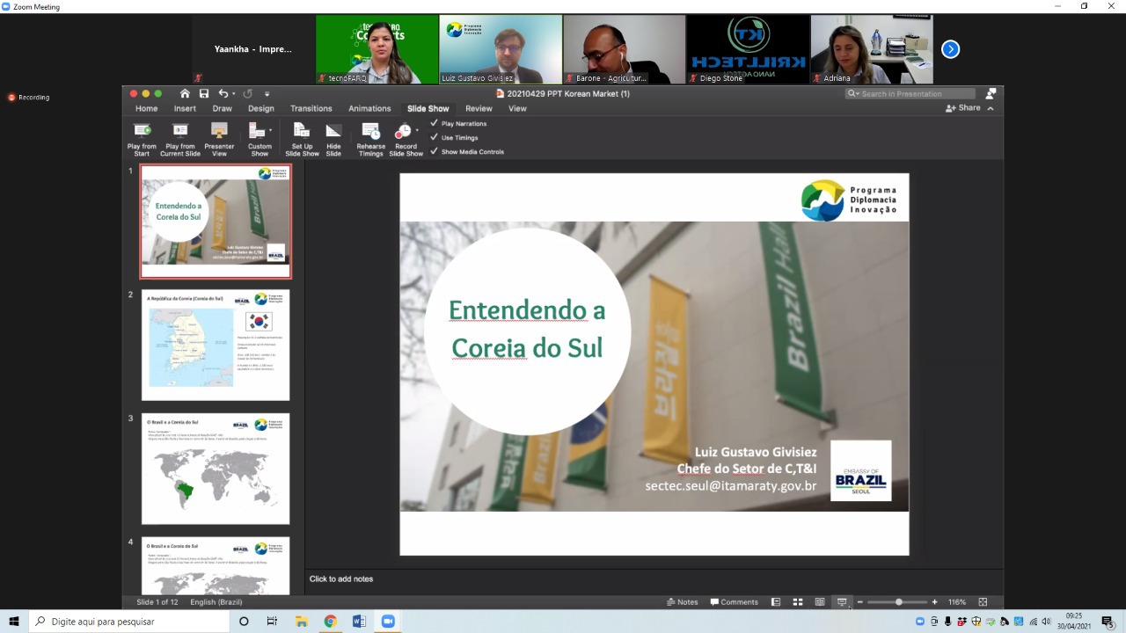Switch to the Transitions tab
Image resolution: width=1126 pixels, height=633 pixels.
click(311, 109)
